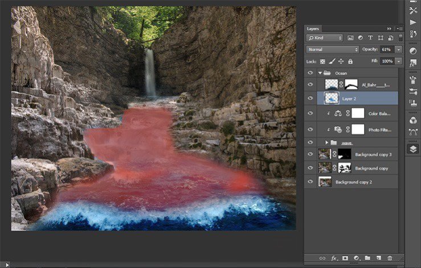Viewport: 421px width, 268px height.
Task: Open the Layers panel flyout menu
Action: coord(400,28)
